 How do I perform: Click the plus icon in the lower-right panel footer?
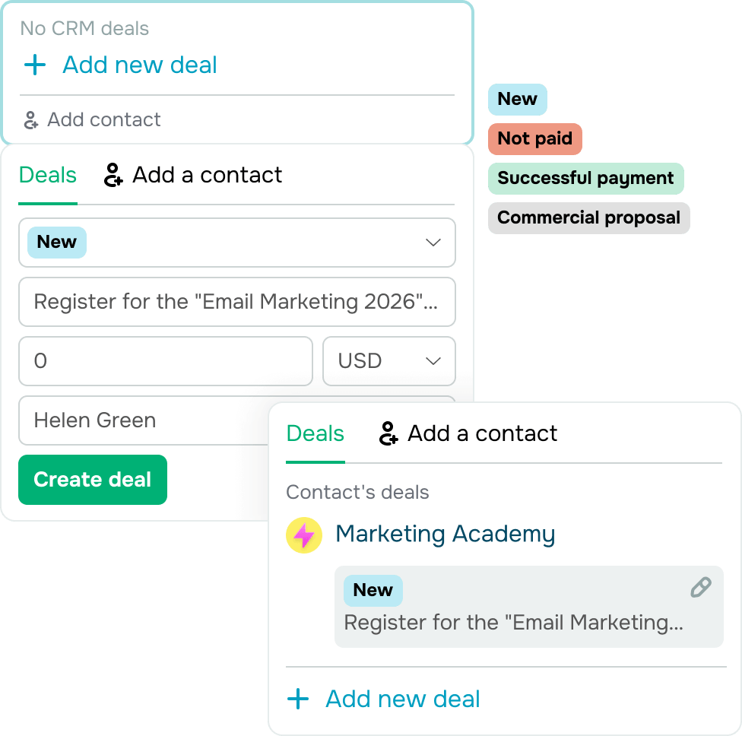click(299, 700)
